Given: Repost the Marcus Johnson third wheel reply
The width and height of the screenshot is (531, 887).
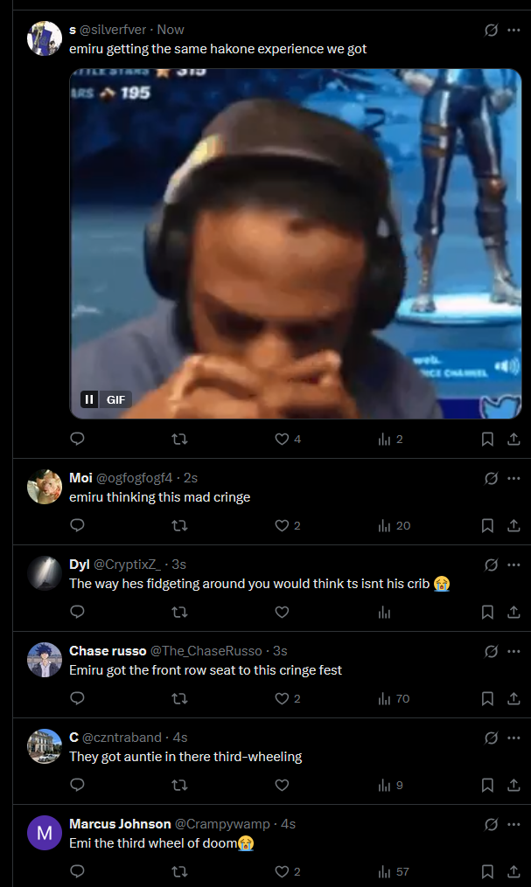Looking at the screenshot, I should pos(179,872).
